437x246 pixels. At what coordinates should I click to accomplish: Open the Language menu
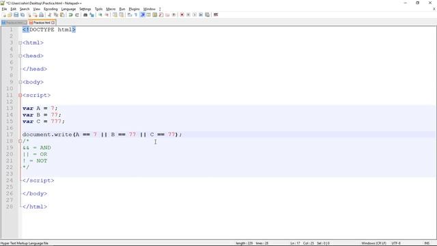(x=68, y=9)
